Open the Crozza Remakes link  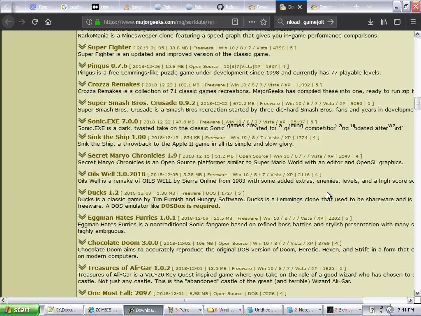(x=113, y=84)
